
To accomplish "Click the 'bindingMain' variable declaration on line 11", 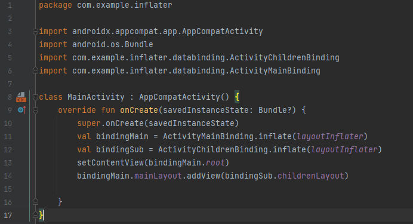I will [122, 137].
